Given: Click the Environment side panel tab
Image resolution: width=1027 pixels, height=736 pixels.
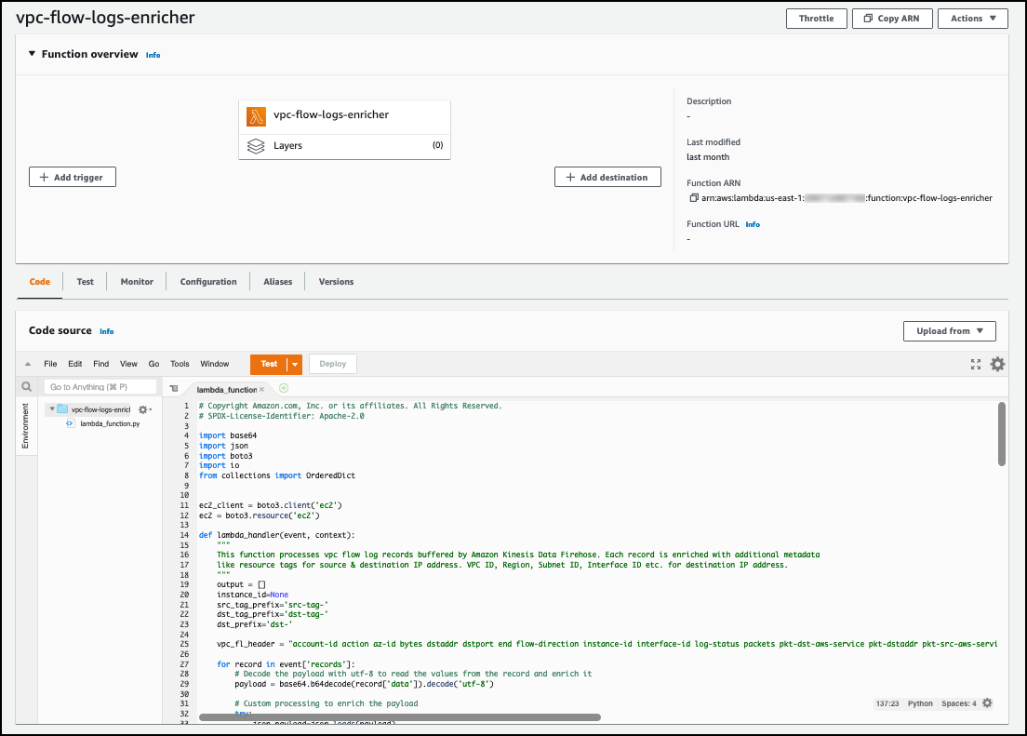Looking at the screenshot, I should (25, 426).
